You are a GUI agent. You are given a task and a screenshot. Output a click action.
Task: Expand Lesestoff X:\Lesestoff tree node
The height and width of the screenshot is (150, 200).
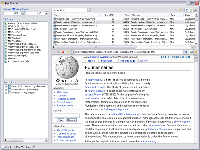(x=6, y=93)
